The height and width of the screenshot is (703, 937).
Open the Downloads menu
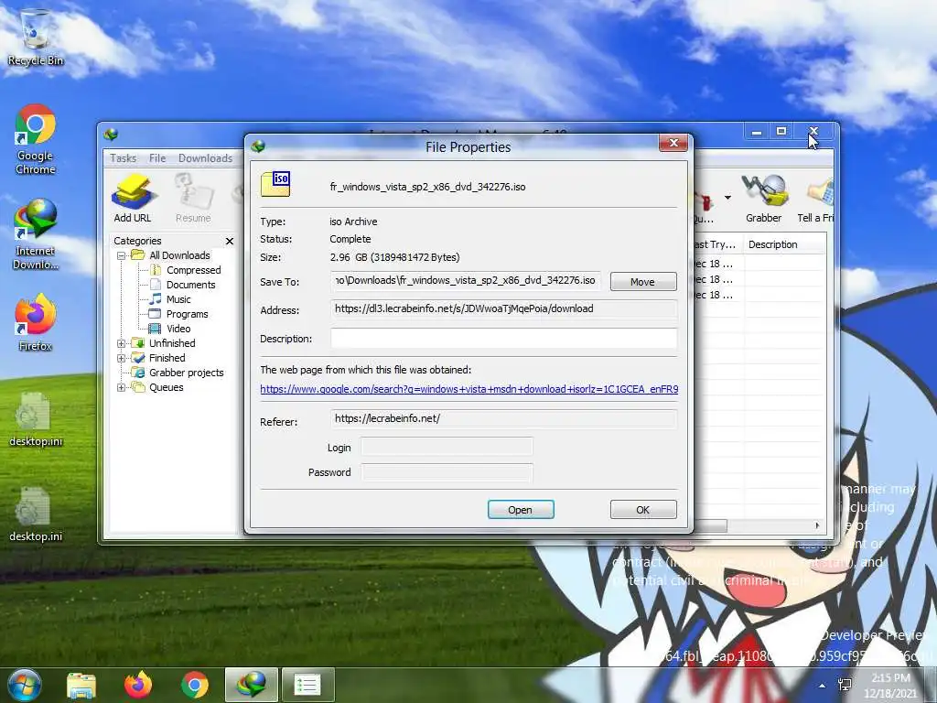tap(206, 157)
